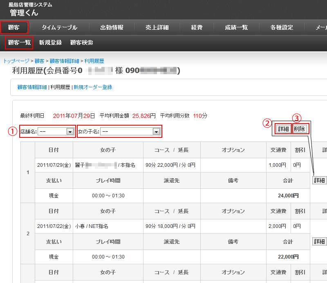The image size is (327, 283).
Task: Open the 新規登録 submenu item
Action: [x=50, y=42]
